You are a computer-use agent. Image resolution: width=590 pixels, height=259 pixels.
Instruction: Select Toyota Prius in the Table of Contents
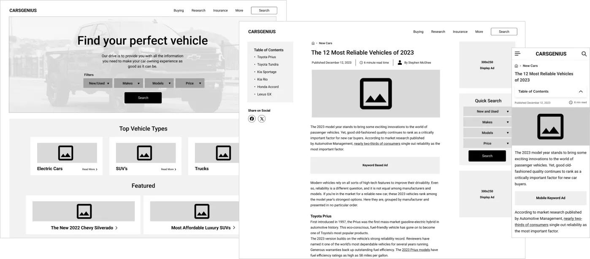point(266,57)
